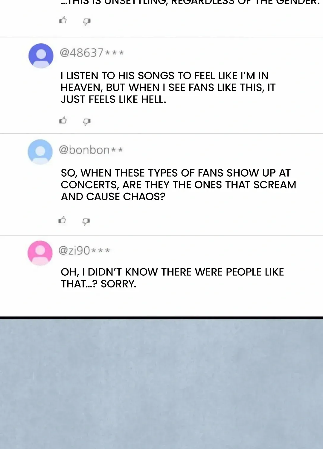Select the 'I LISTEN TO HIS SONGS' line
This screenshot has width=323, height=449.
click(x=164, y=76)
